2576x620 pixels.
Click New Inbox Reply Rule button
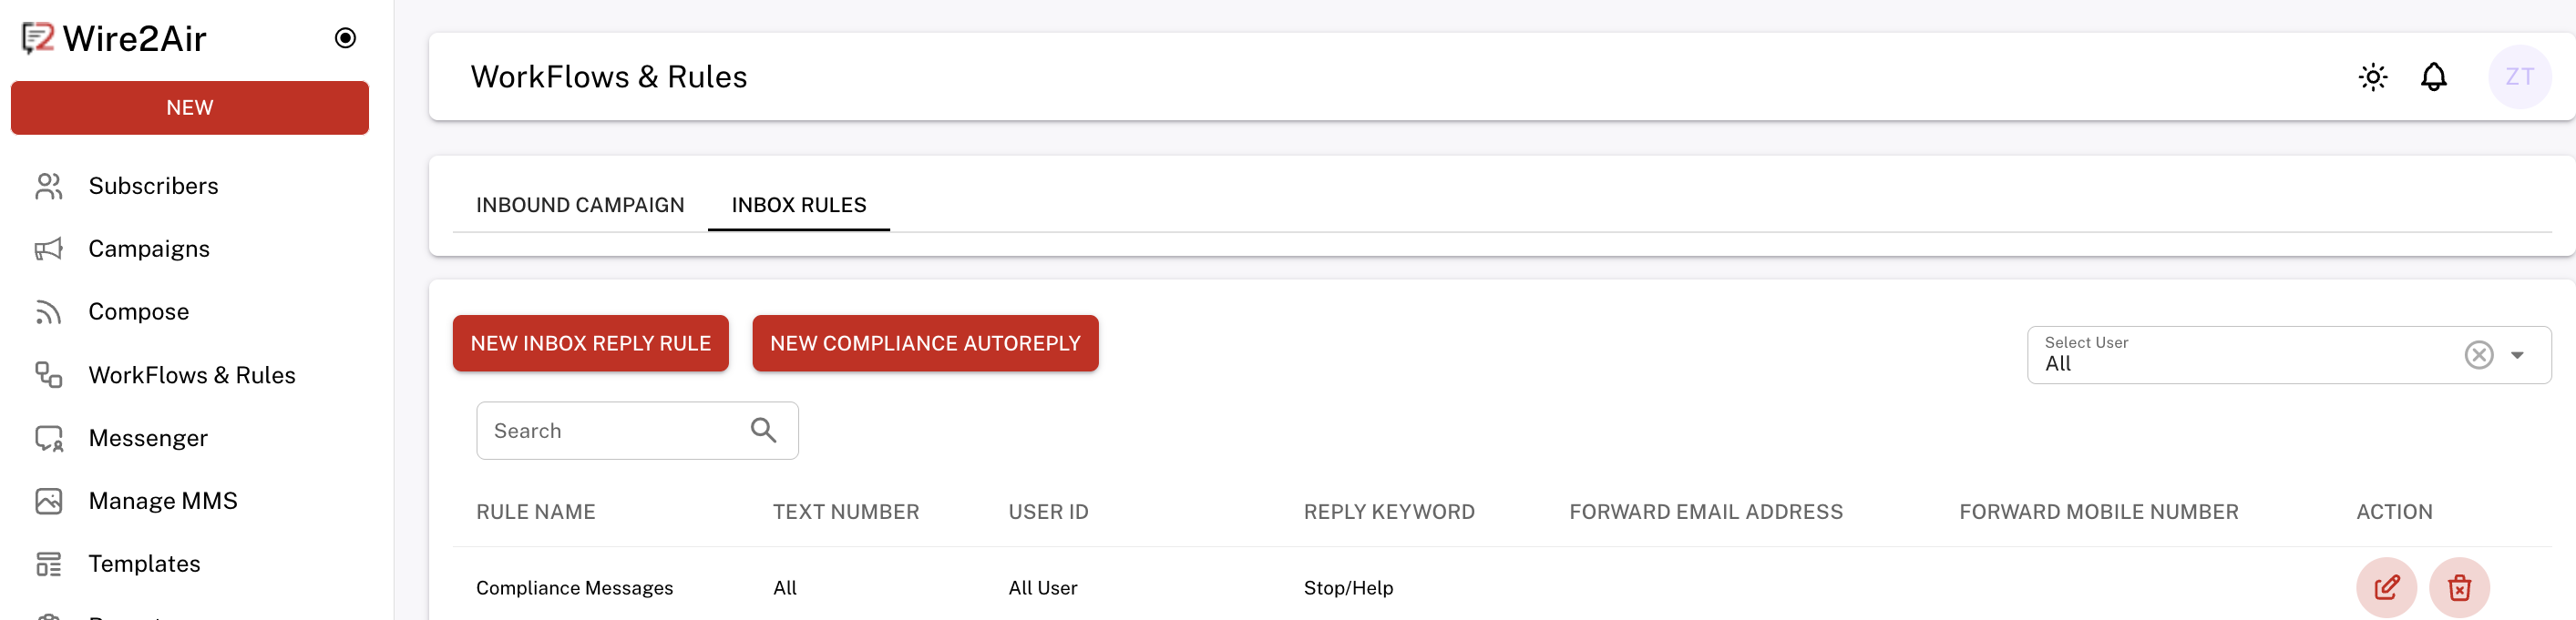590,343
